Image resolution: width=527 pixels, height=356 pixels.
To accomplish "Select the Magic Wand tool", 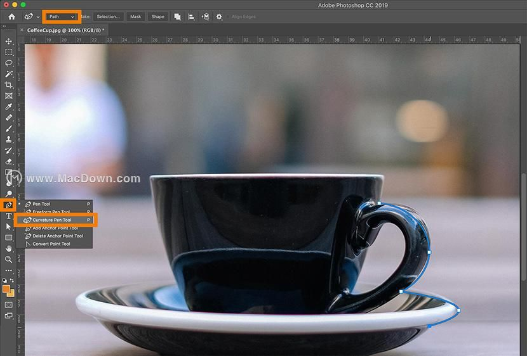I will [9, 73].
